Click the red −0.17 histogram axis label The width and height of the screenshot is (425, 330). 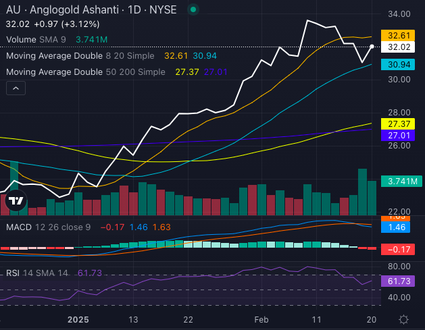pyautogui.click(x=397, y=249)
